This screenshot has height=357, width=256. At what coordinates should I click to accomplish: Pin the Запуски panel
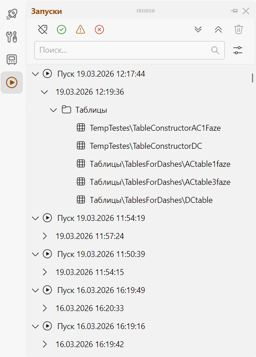(234, 11)
